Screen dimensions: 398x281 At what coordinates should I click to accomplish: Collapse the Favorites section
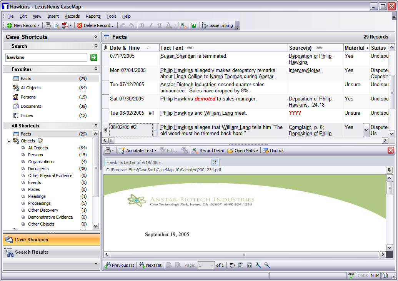(96, 69)
